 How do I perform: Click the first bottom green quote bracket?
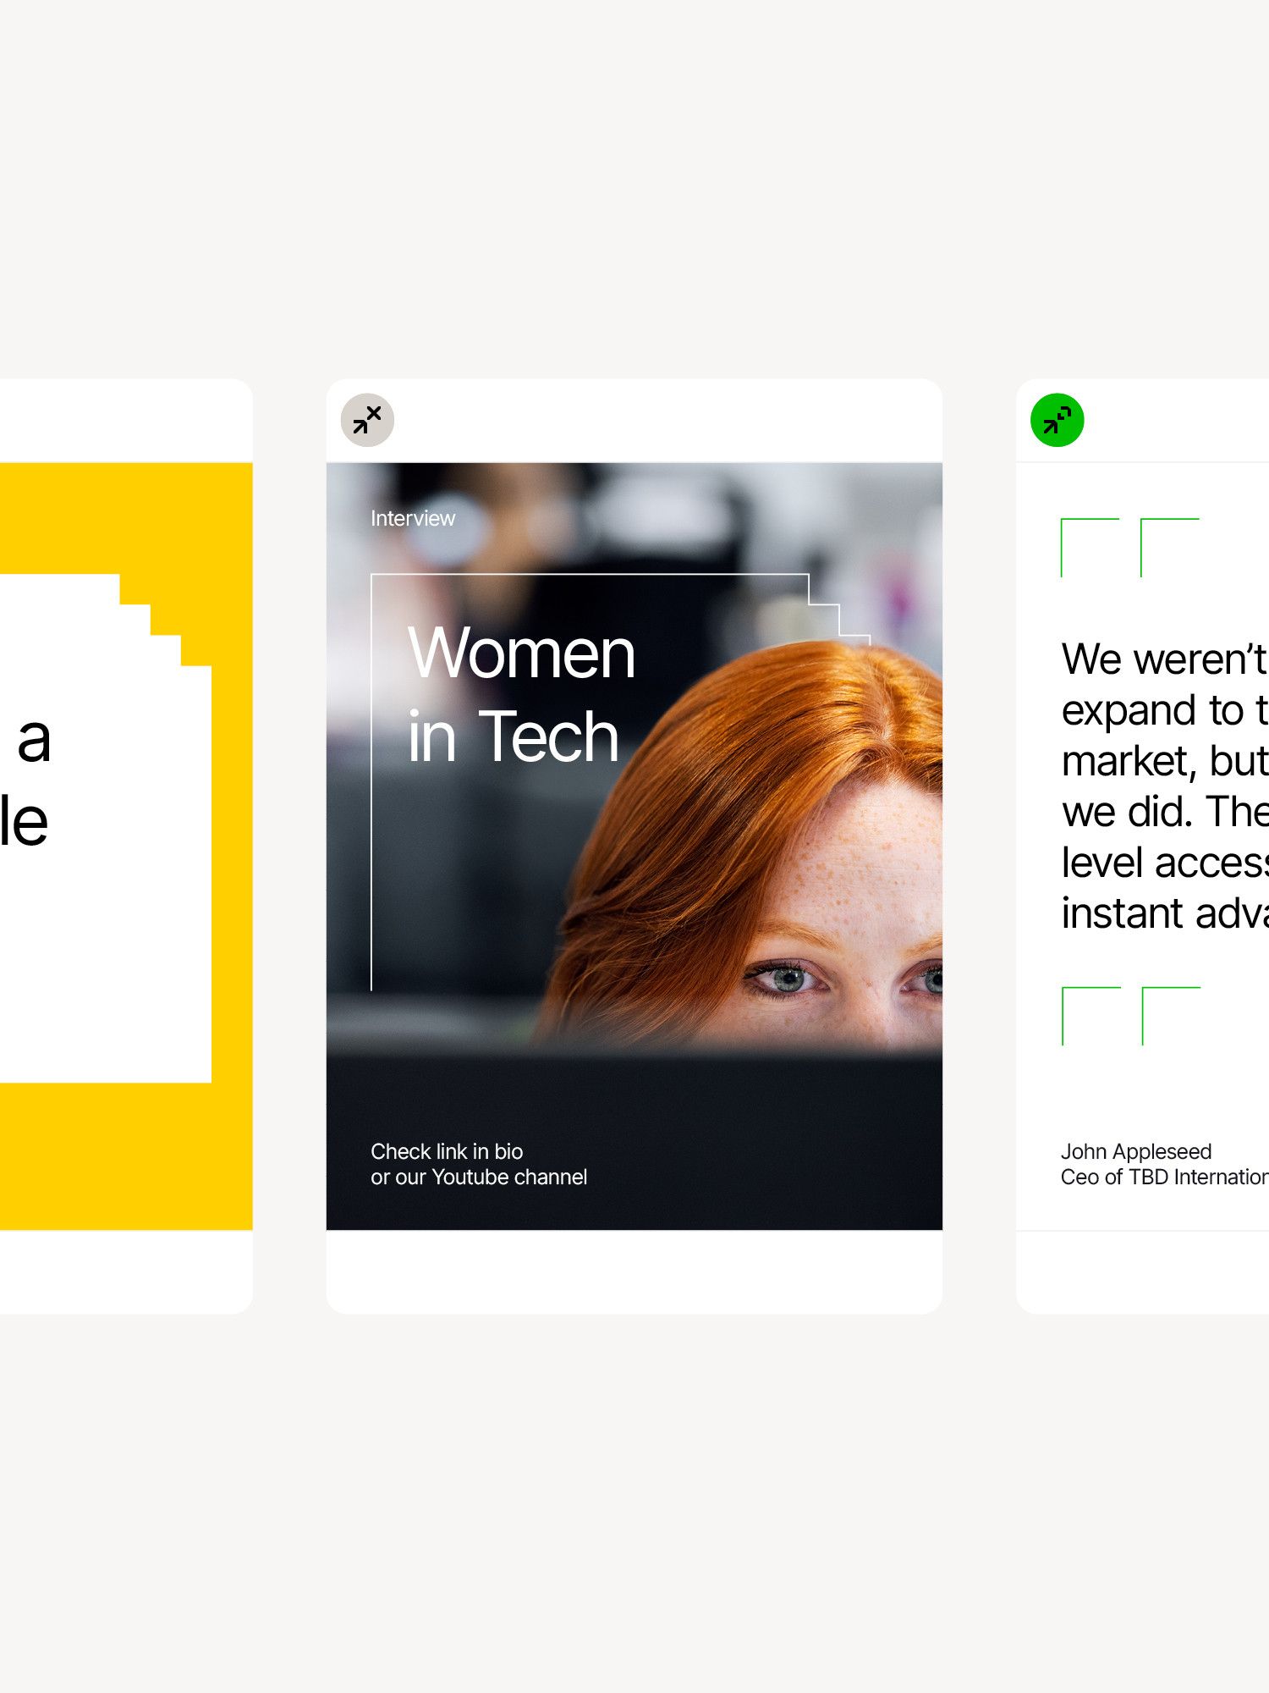click(1090, 1015)
